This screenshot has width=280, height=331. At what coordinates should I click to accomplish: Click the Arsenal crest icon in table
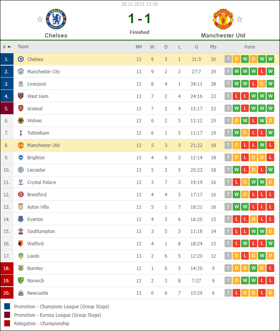(21, 108)
